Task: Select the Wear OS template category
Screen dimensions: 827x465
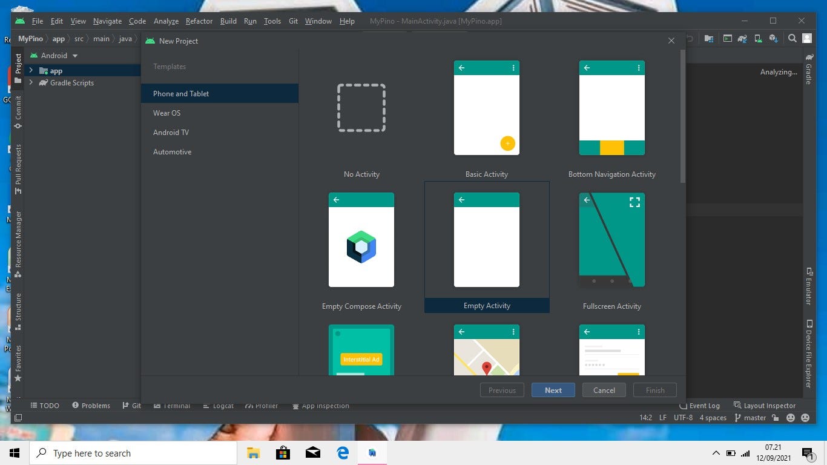Action: [166, 113]
